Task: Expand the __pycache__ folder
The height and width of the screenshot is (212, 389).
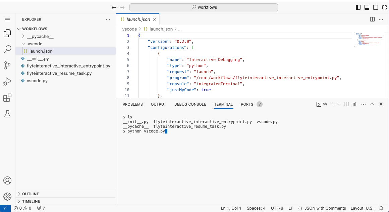Action: click(40, 36)
